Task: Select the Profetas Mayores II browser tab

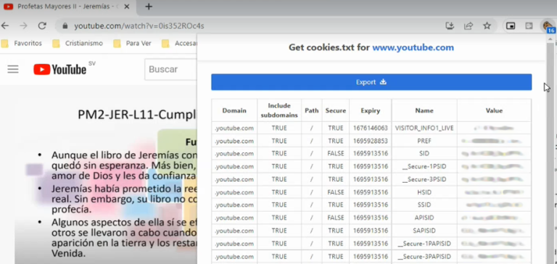Action: click(x=67, y=7)
